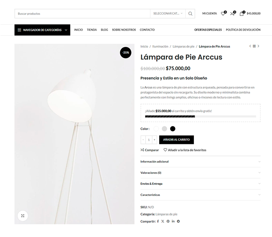Expand Navegador de Categorías menu
This screenshot has height=237, width=272.
(42, 30)
